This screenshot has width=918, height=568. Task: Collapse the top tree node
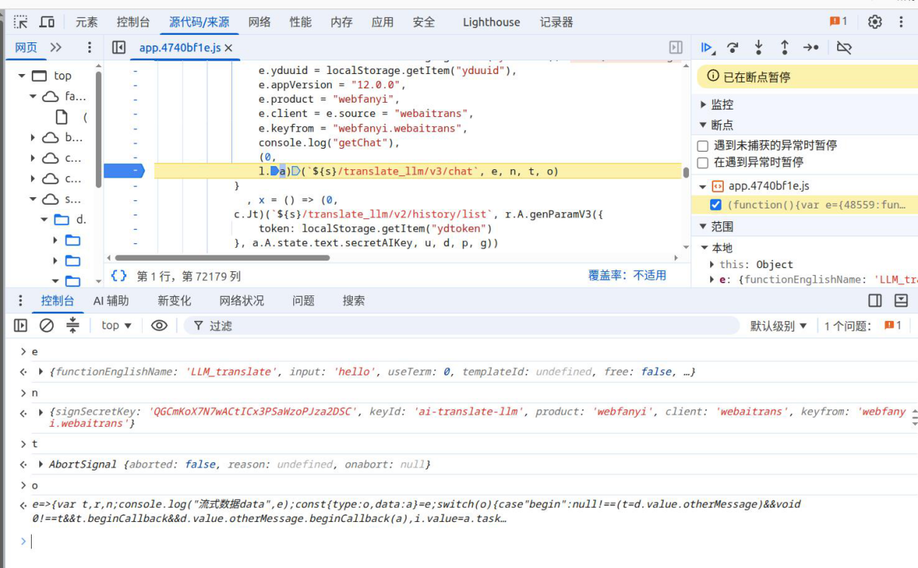(22, 76)
